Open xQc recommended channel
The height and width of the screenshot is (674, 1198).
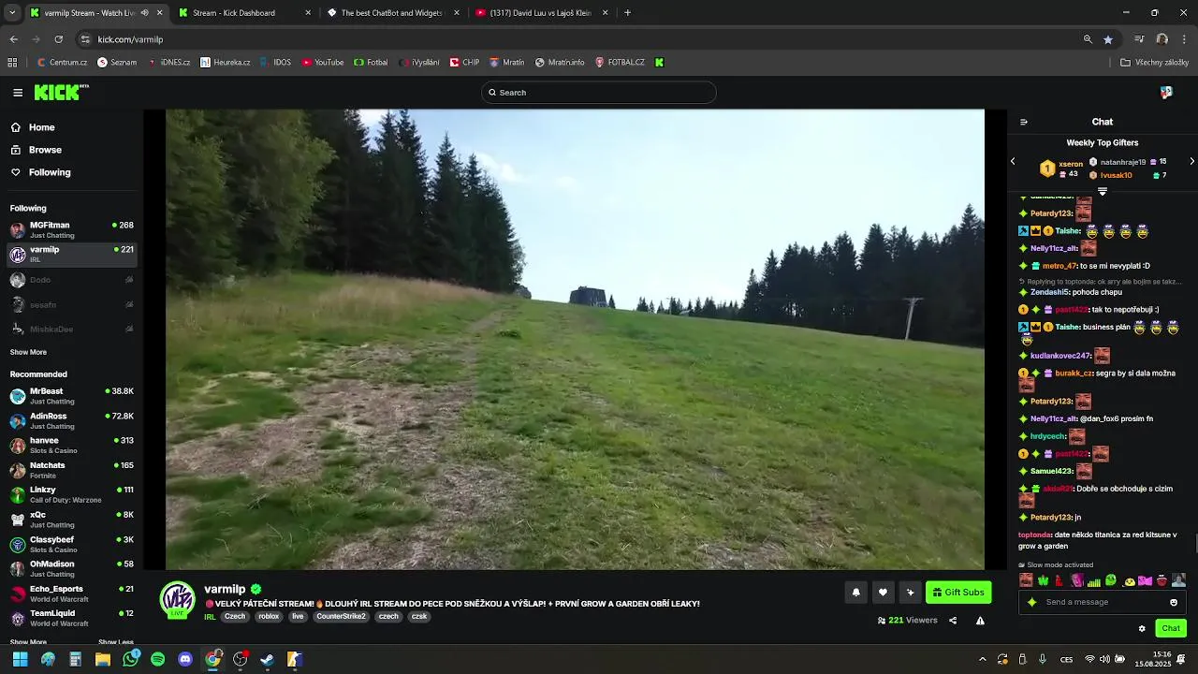coord(71,520)
